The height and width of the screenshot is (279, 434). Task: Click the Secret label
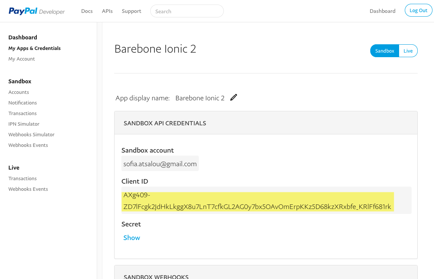(x=131, y=224)
